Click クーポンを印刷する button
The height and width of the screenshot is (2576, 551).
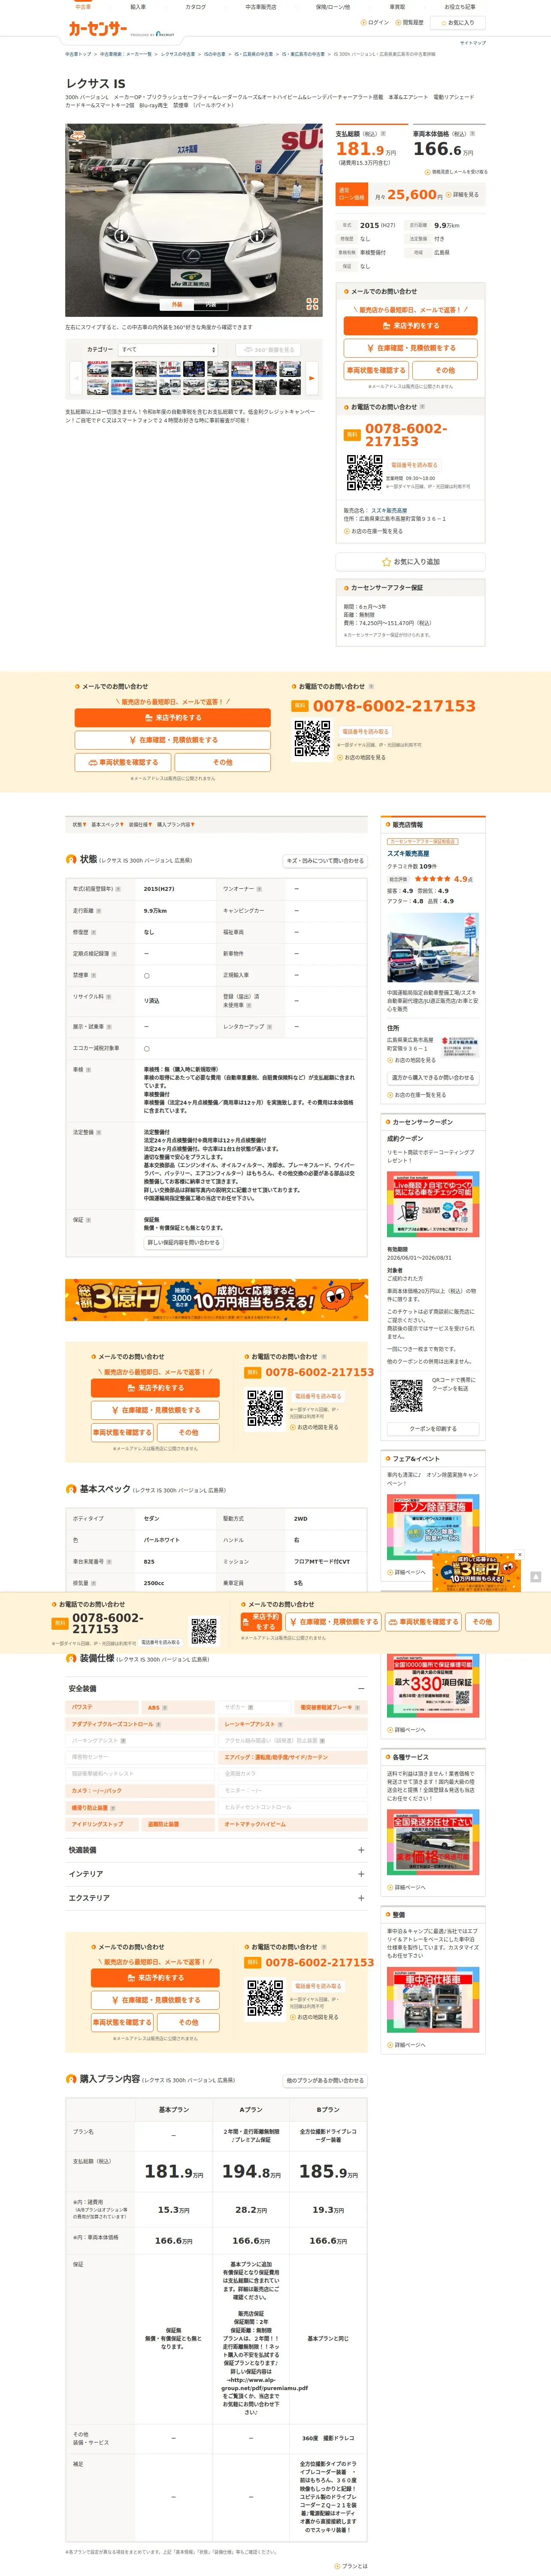tap(433, 1429)
